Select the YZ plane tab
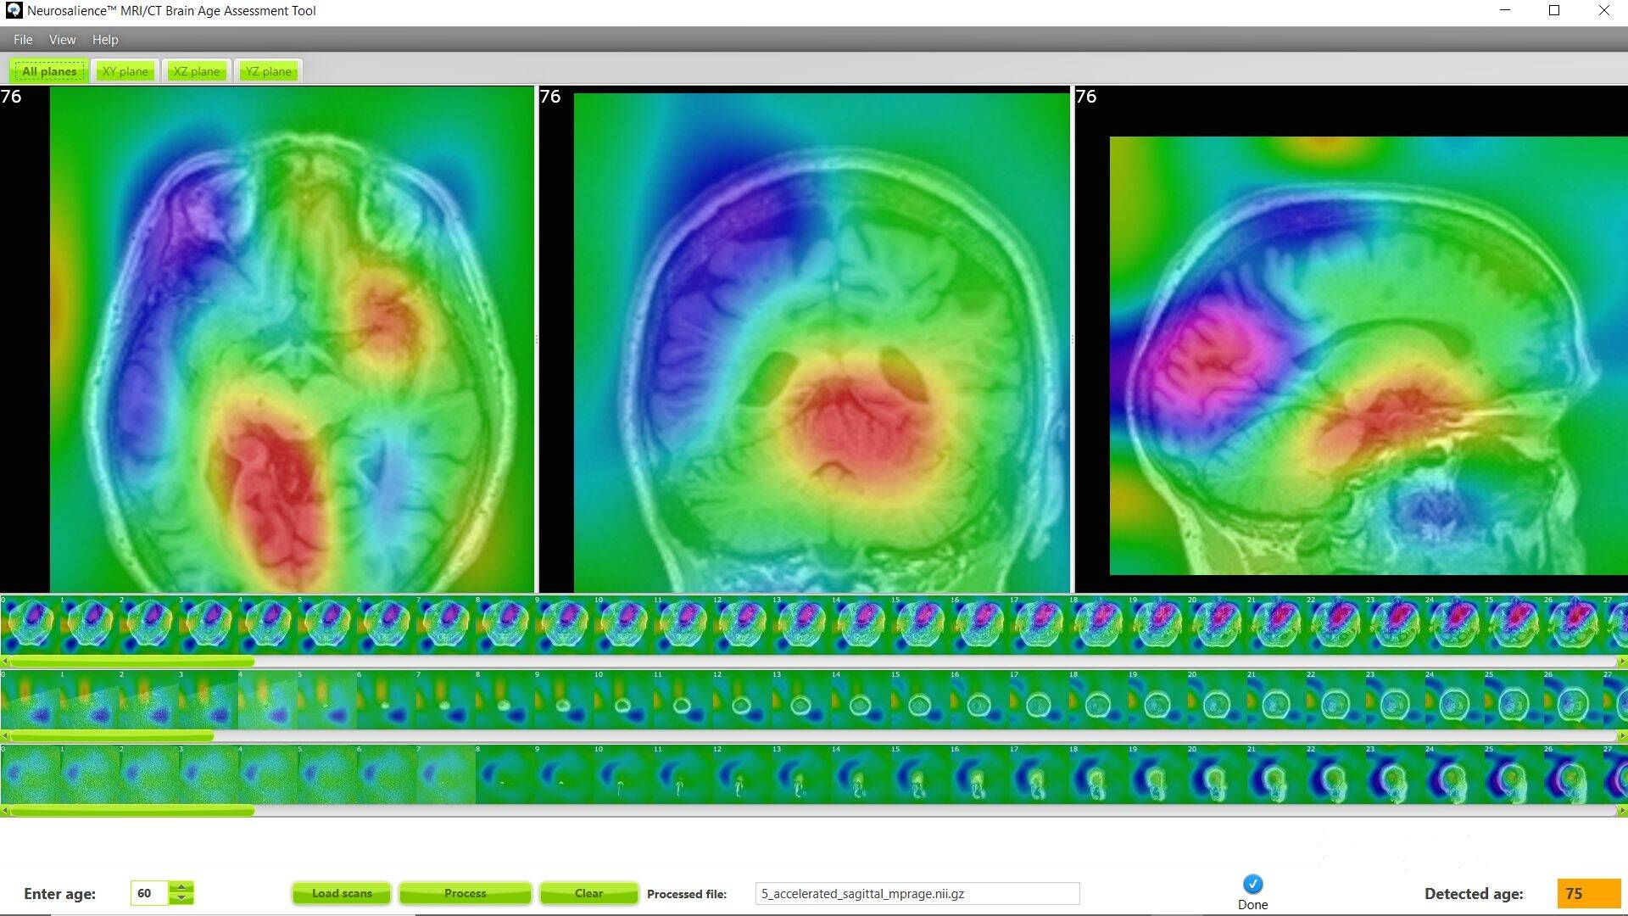 point(268,71)
